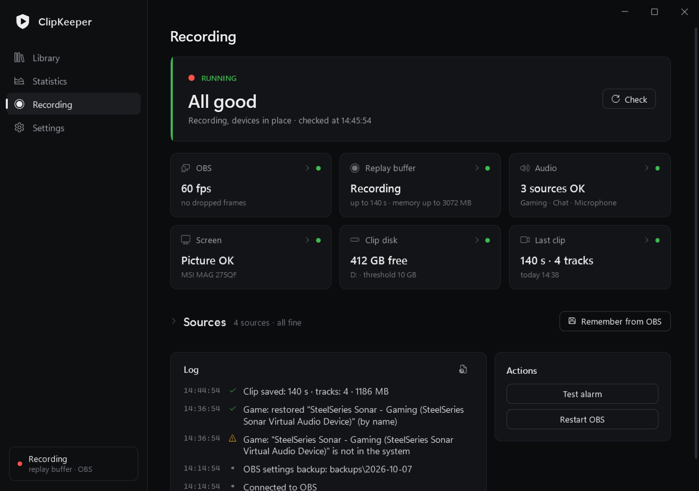Expand the Sources section
This screenshot has height=491, width=699.
coord(174,321)
